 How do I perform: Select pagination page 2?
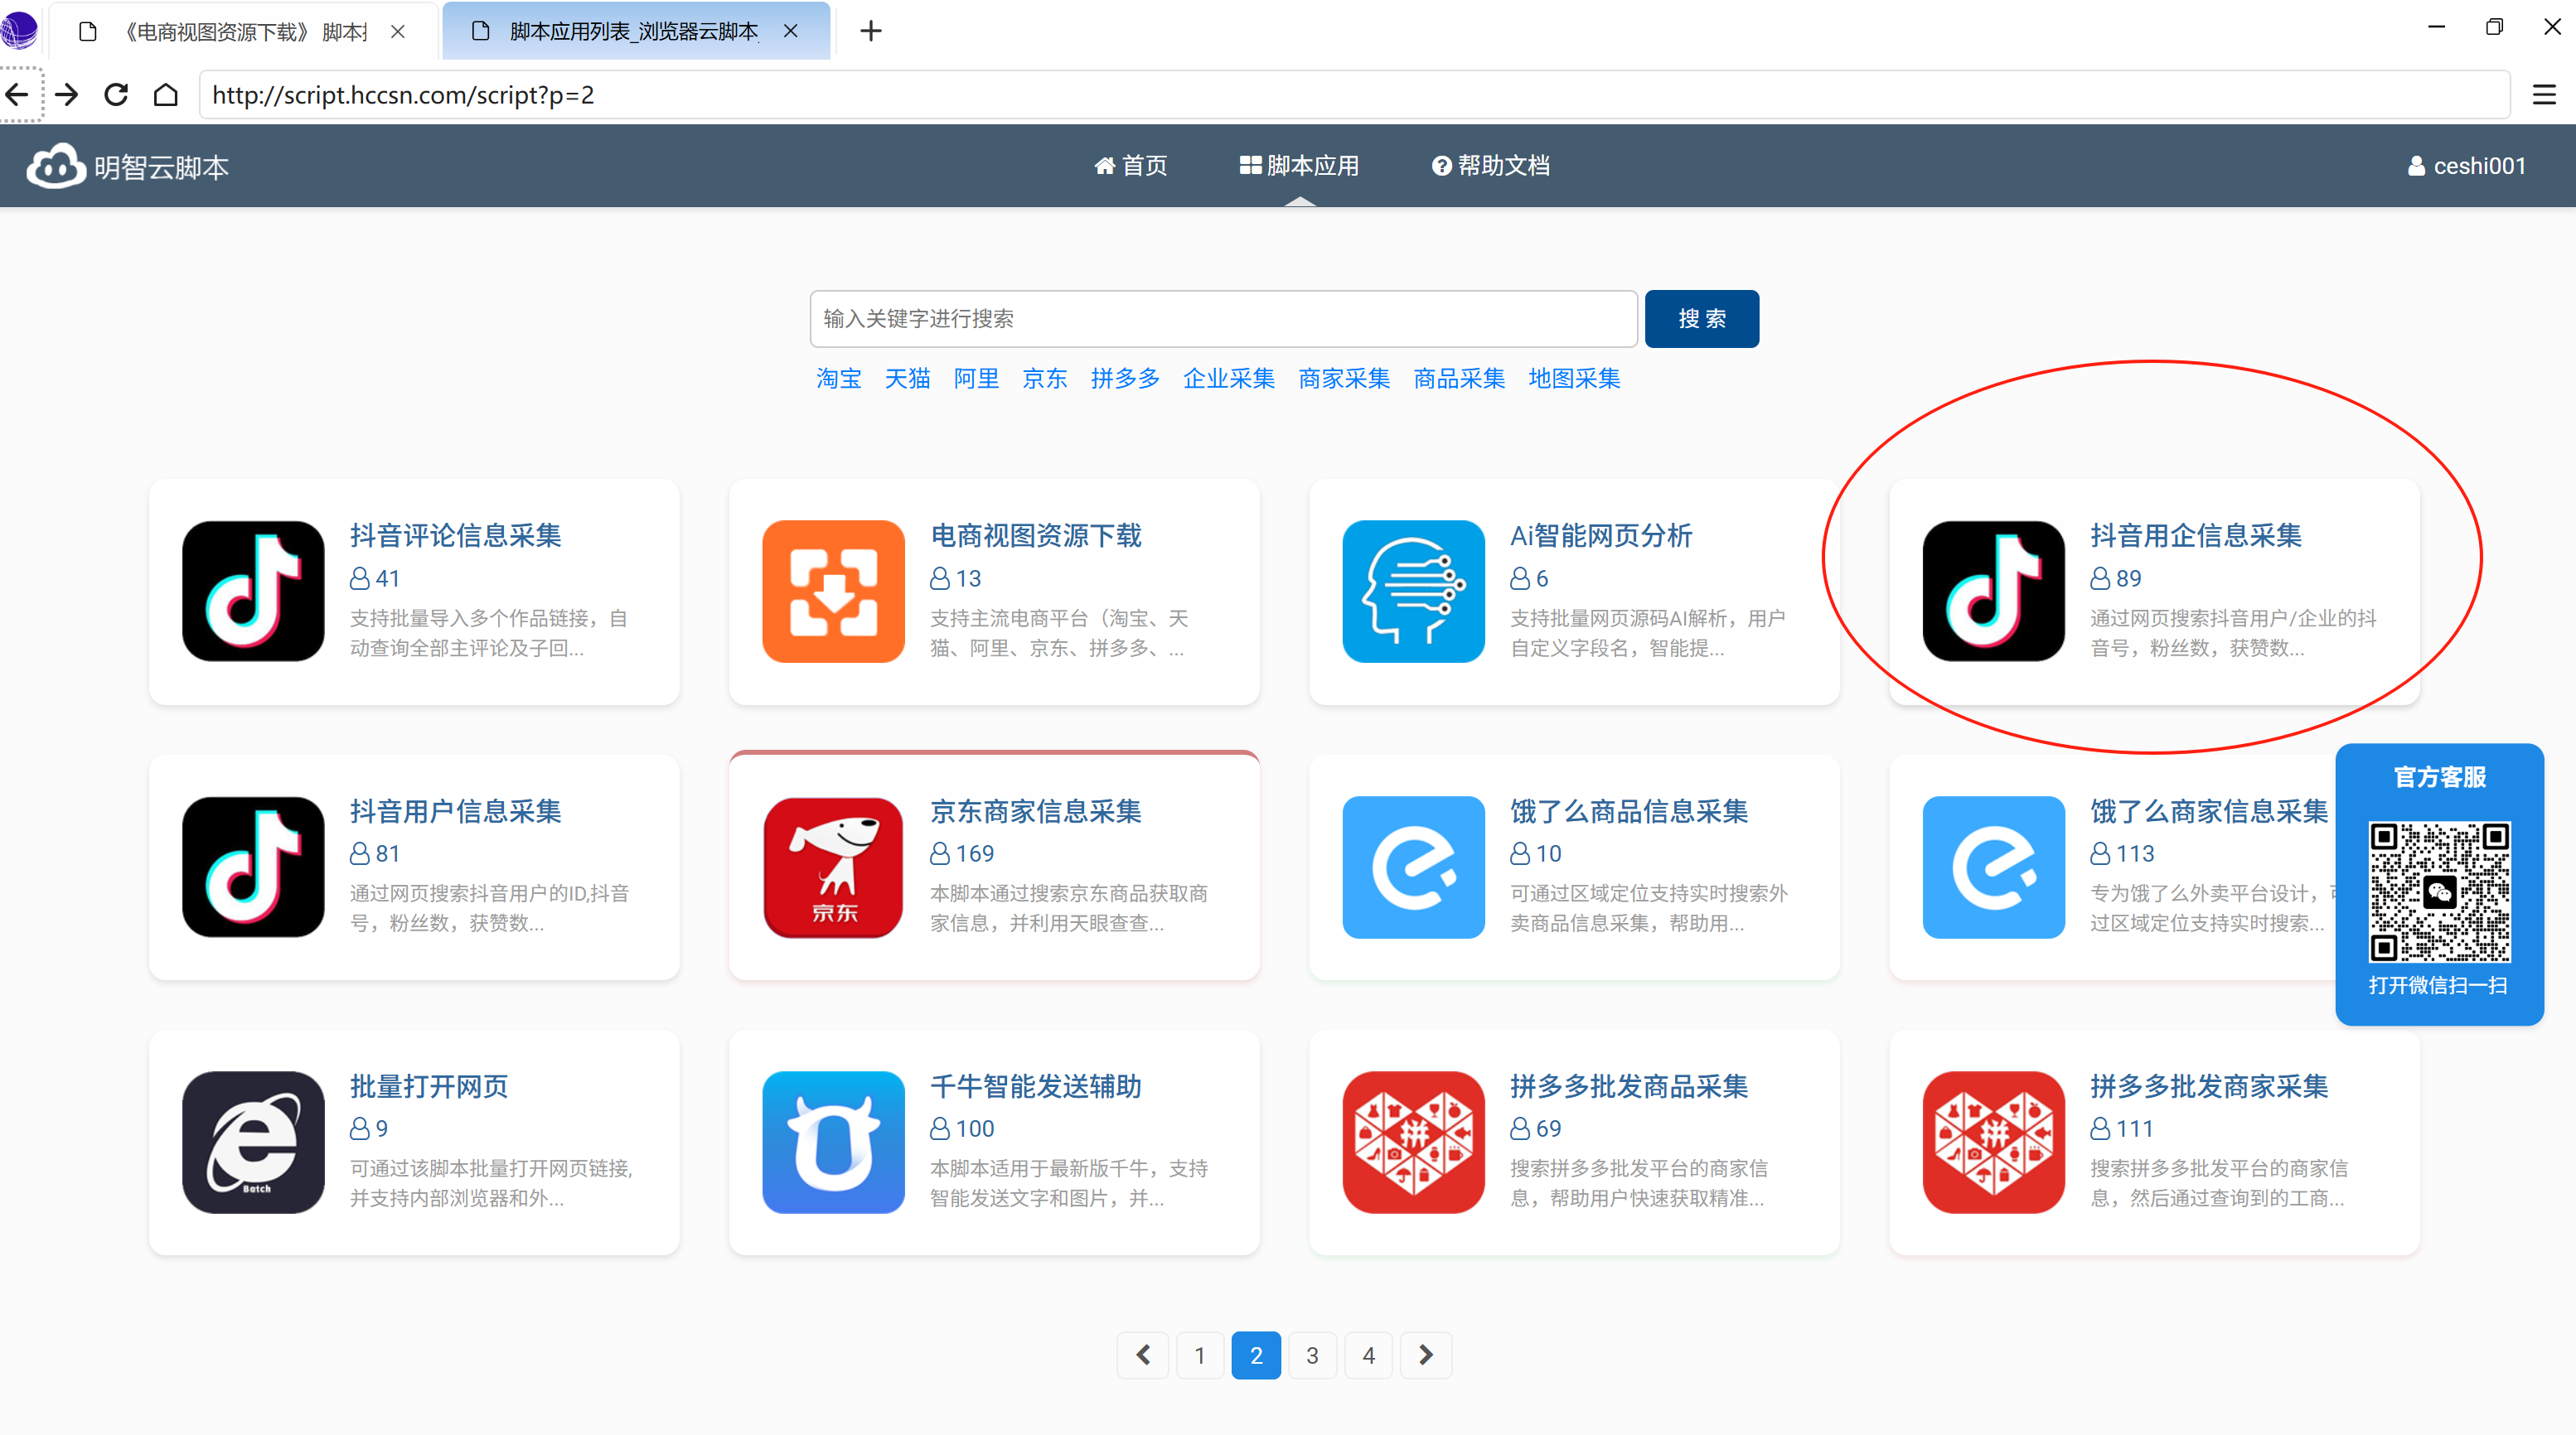click(x=1256, y=1355)
